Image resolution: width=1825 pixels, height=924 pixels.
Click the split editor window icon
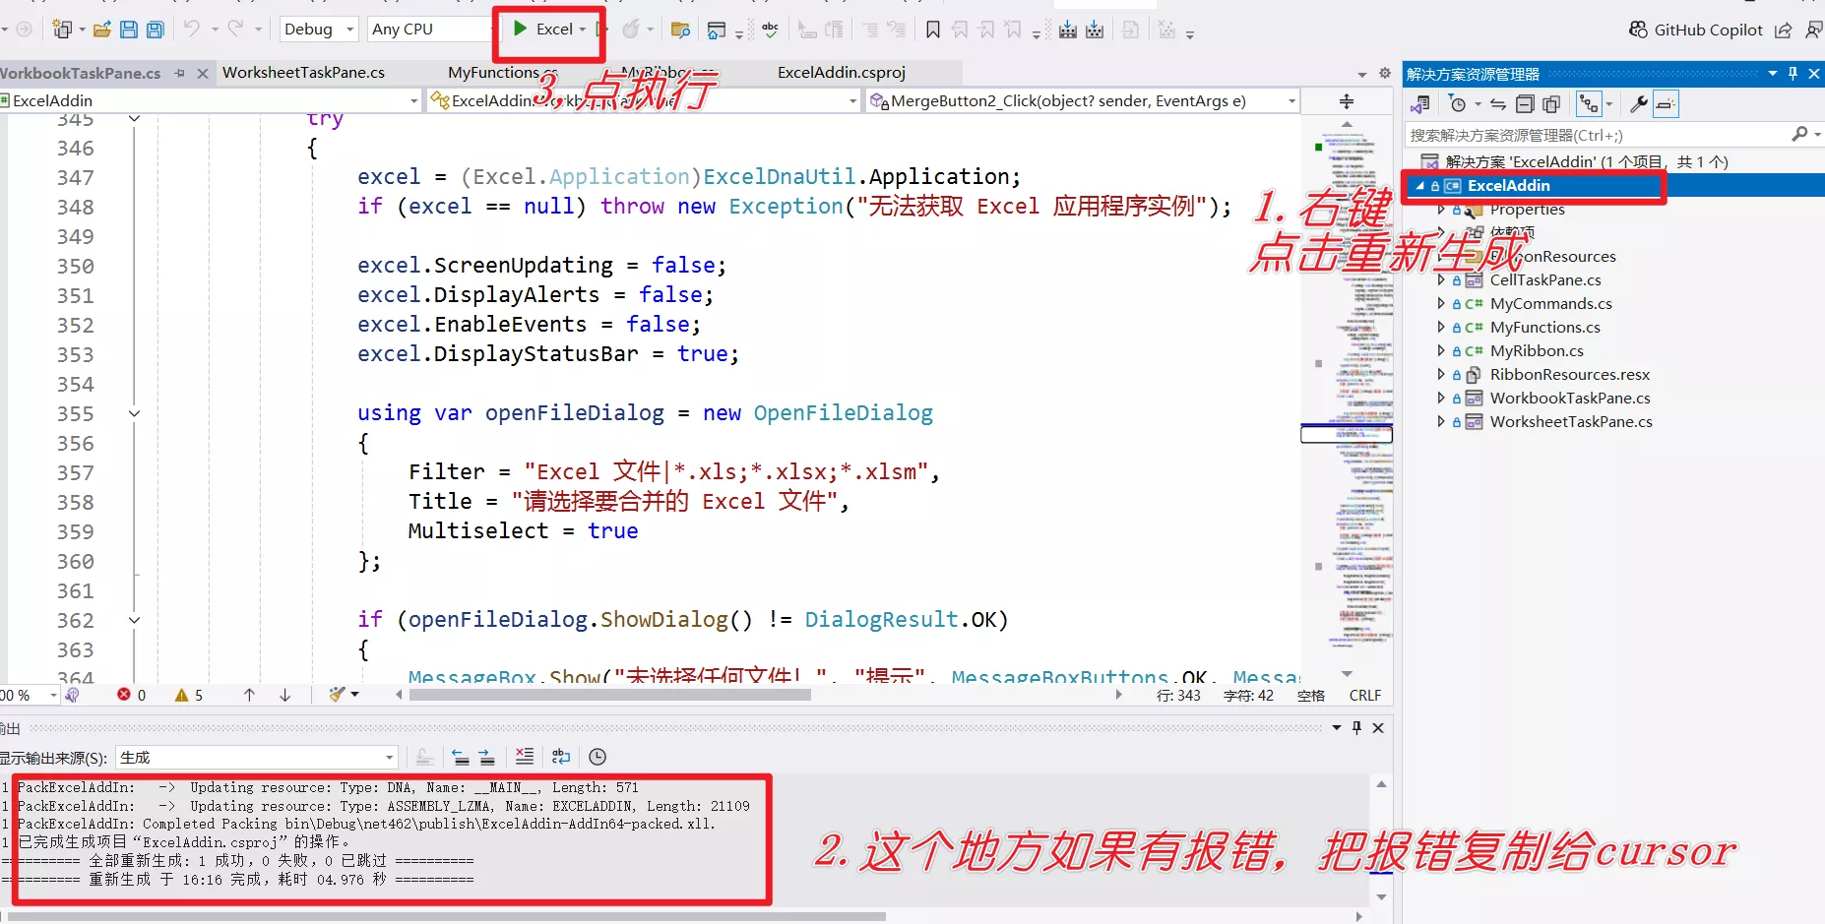(1347, 101)
